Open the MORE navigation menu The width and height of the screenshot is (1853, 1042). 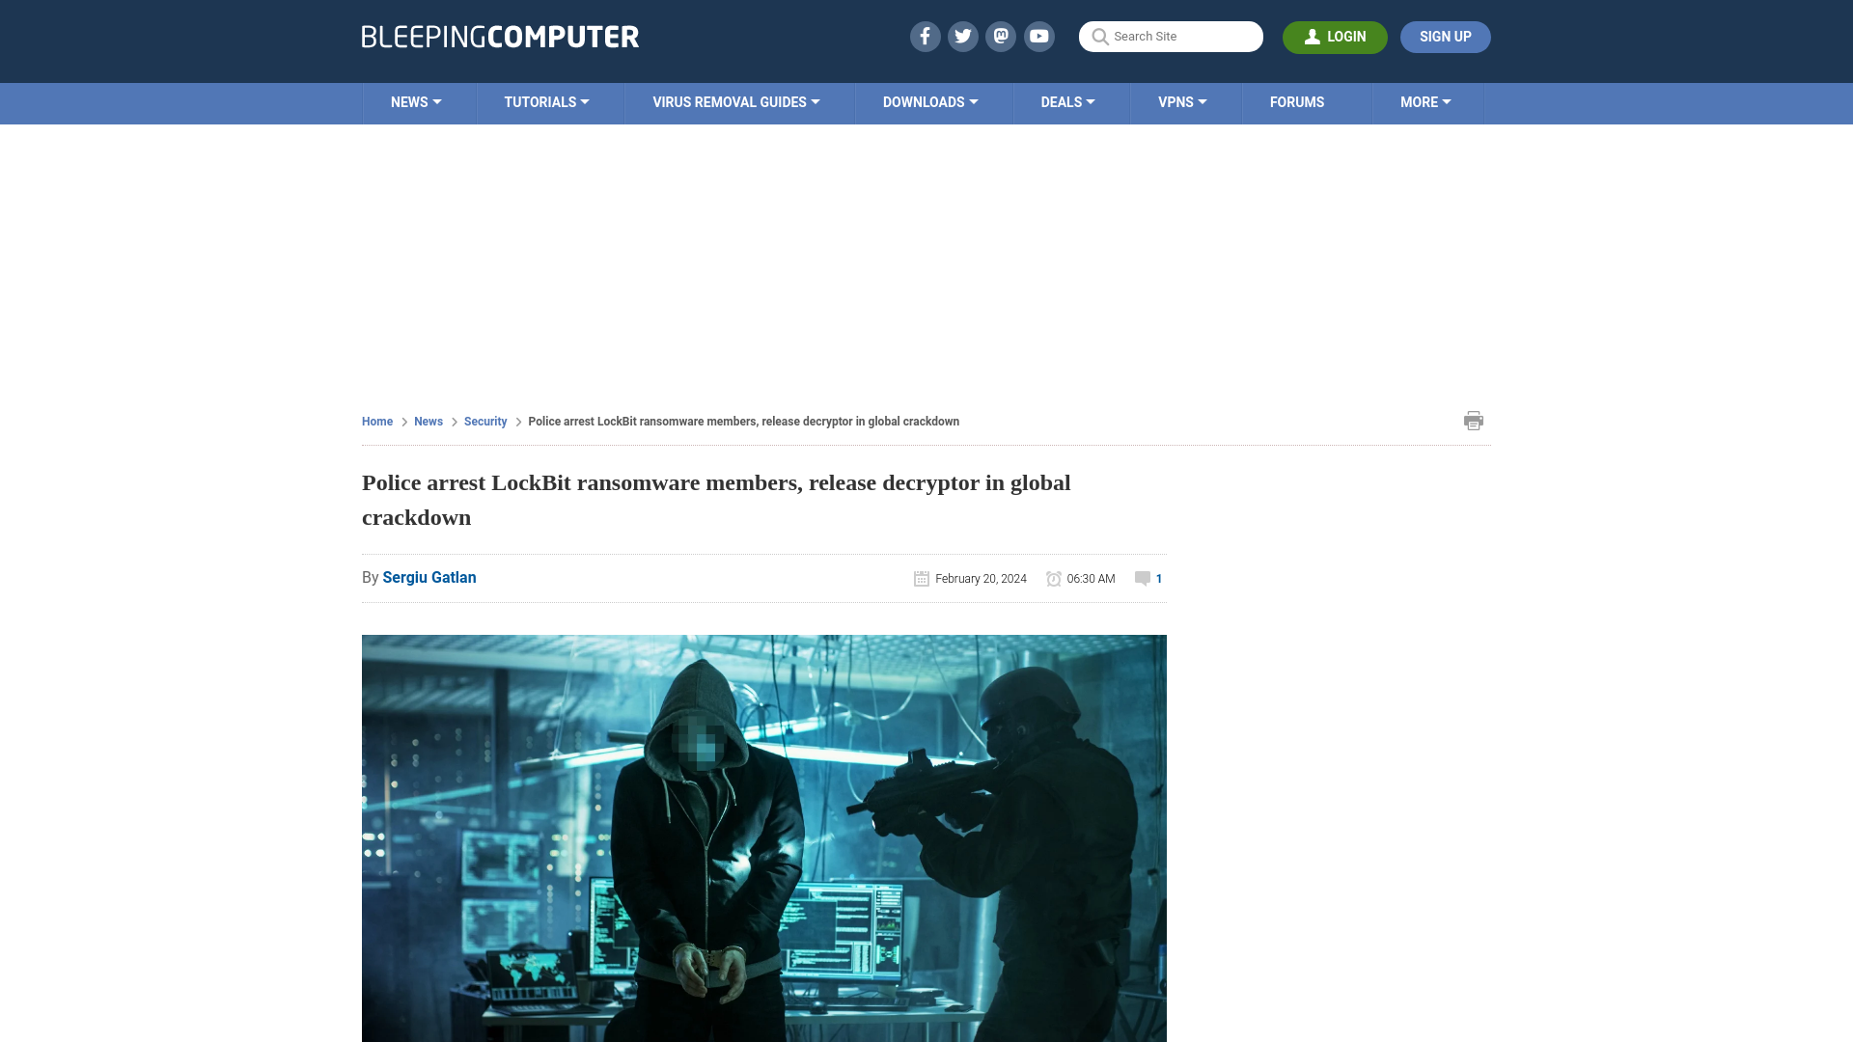[1425, 101]
